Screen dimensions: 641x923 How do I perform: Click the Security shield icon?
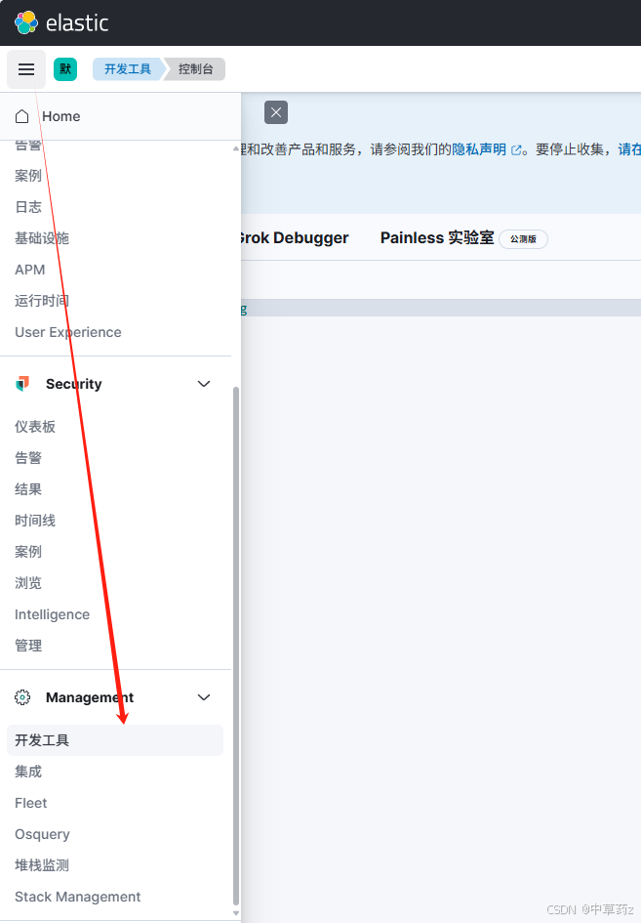tap(22, 384)
